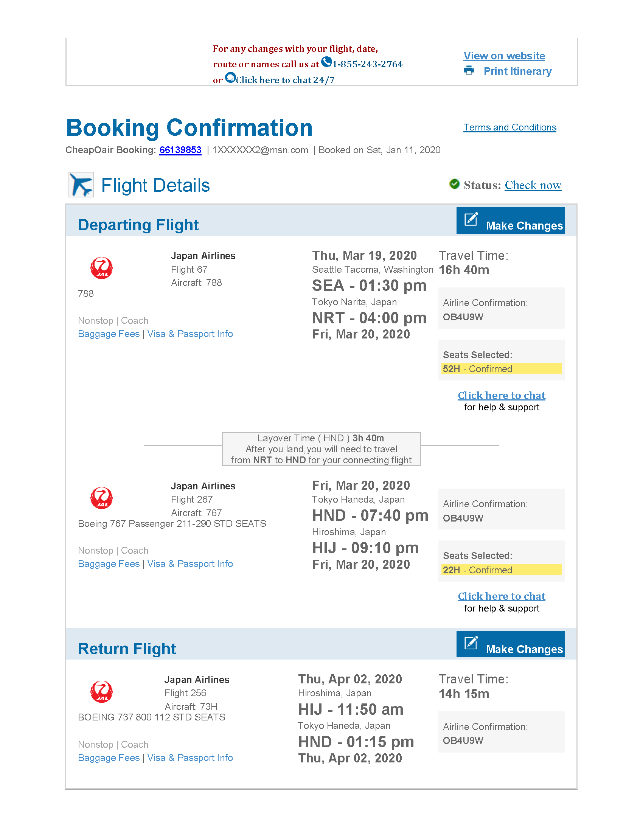Click Check now flight status link
643x832 pixels.
(533, 186)
